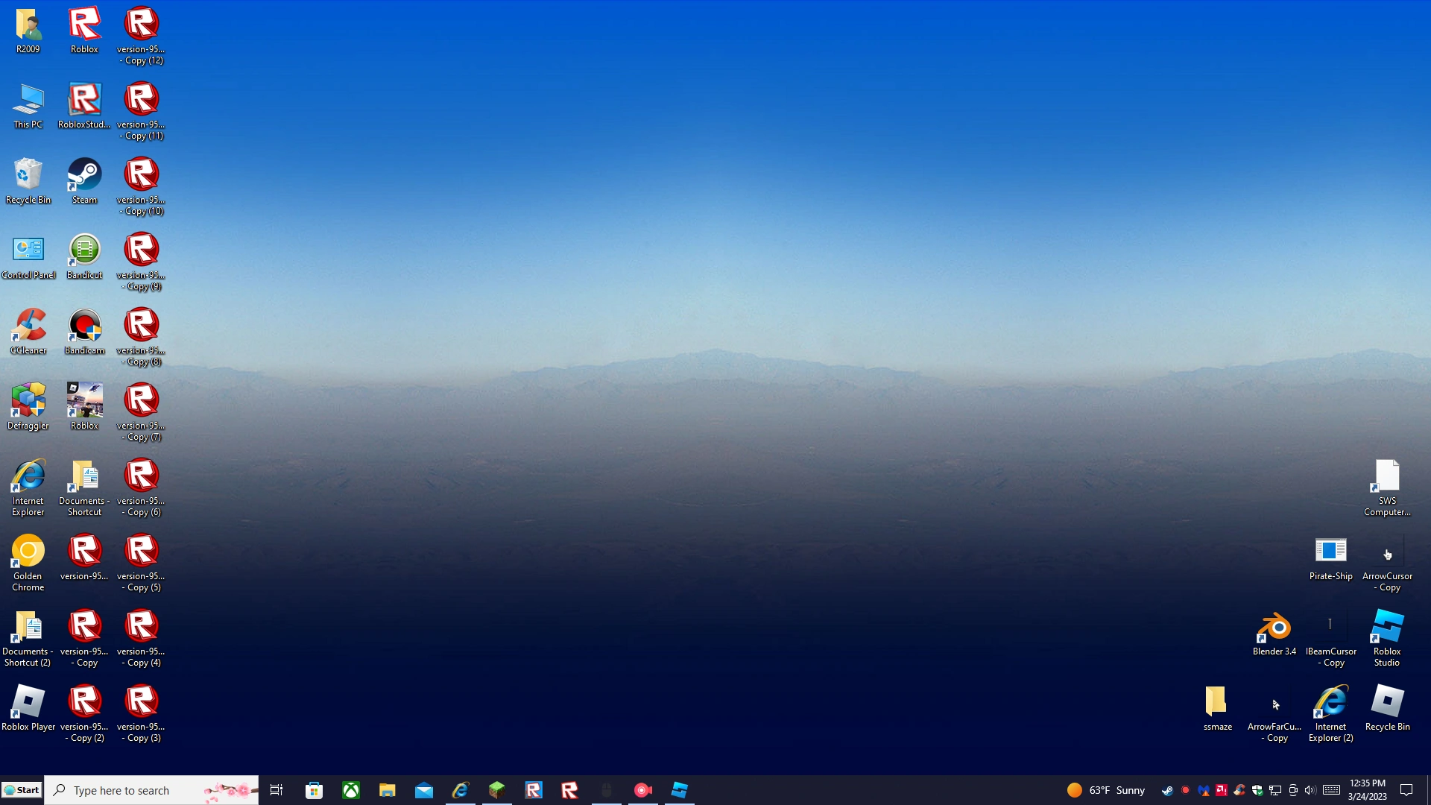The height and width of the screenshot is (805, 1431).
Task: Open the volume control in system tray
Action: [x=1310, y=790]
